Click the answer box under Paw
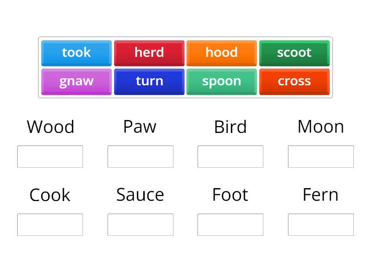 pos(141,157)
